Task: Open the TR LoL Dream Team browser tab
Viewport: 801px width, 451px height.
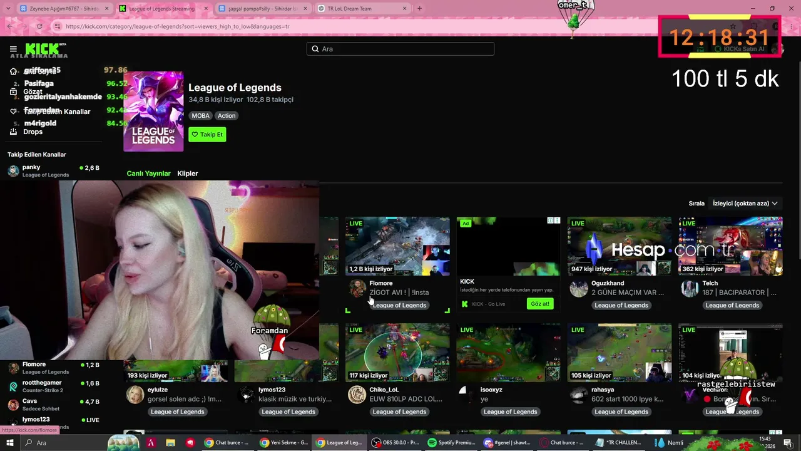Action: tap(362, 9)
